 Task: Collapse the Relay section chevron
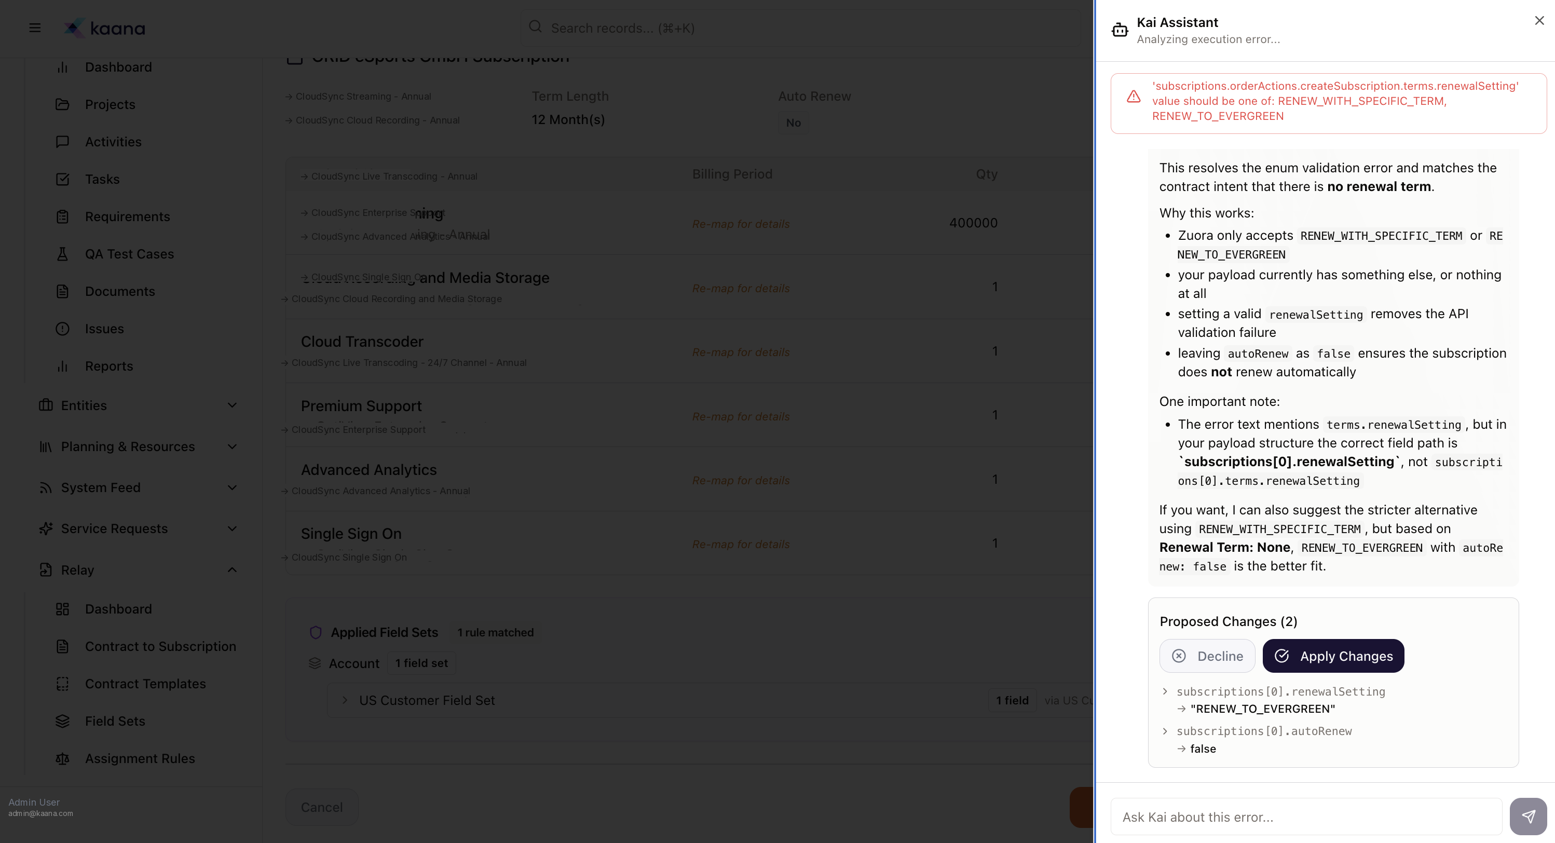point(232,570)
